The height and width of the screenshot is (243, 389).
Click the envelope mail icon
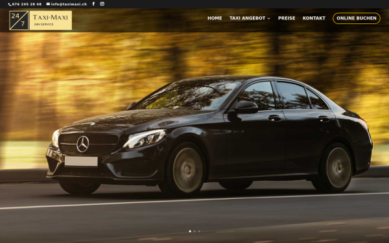coord(48,4)
